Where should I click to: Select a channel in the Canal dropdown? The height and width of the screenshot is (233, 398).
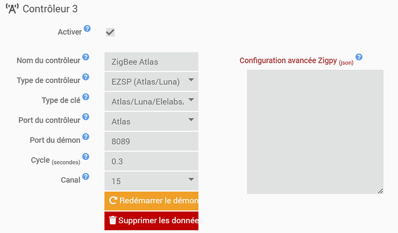152,181
